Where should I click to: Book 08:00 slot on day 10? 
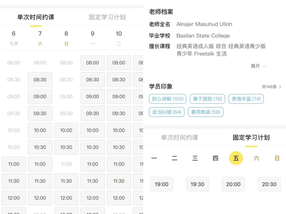click(119, 63)
